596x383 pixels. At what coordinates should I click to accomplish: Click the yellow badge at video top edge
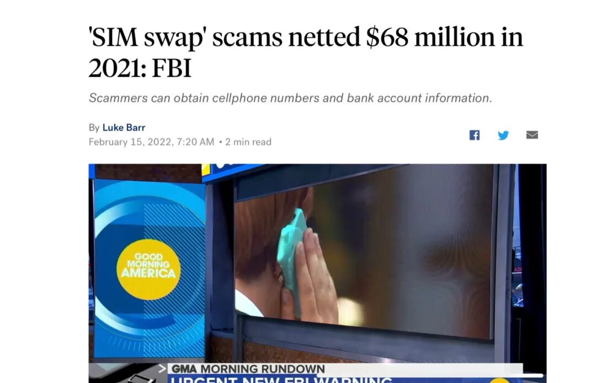[205, 169]
